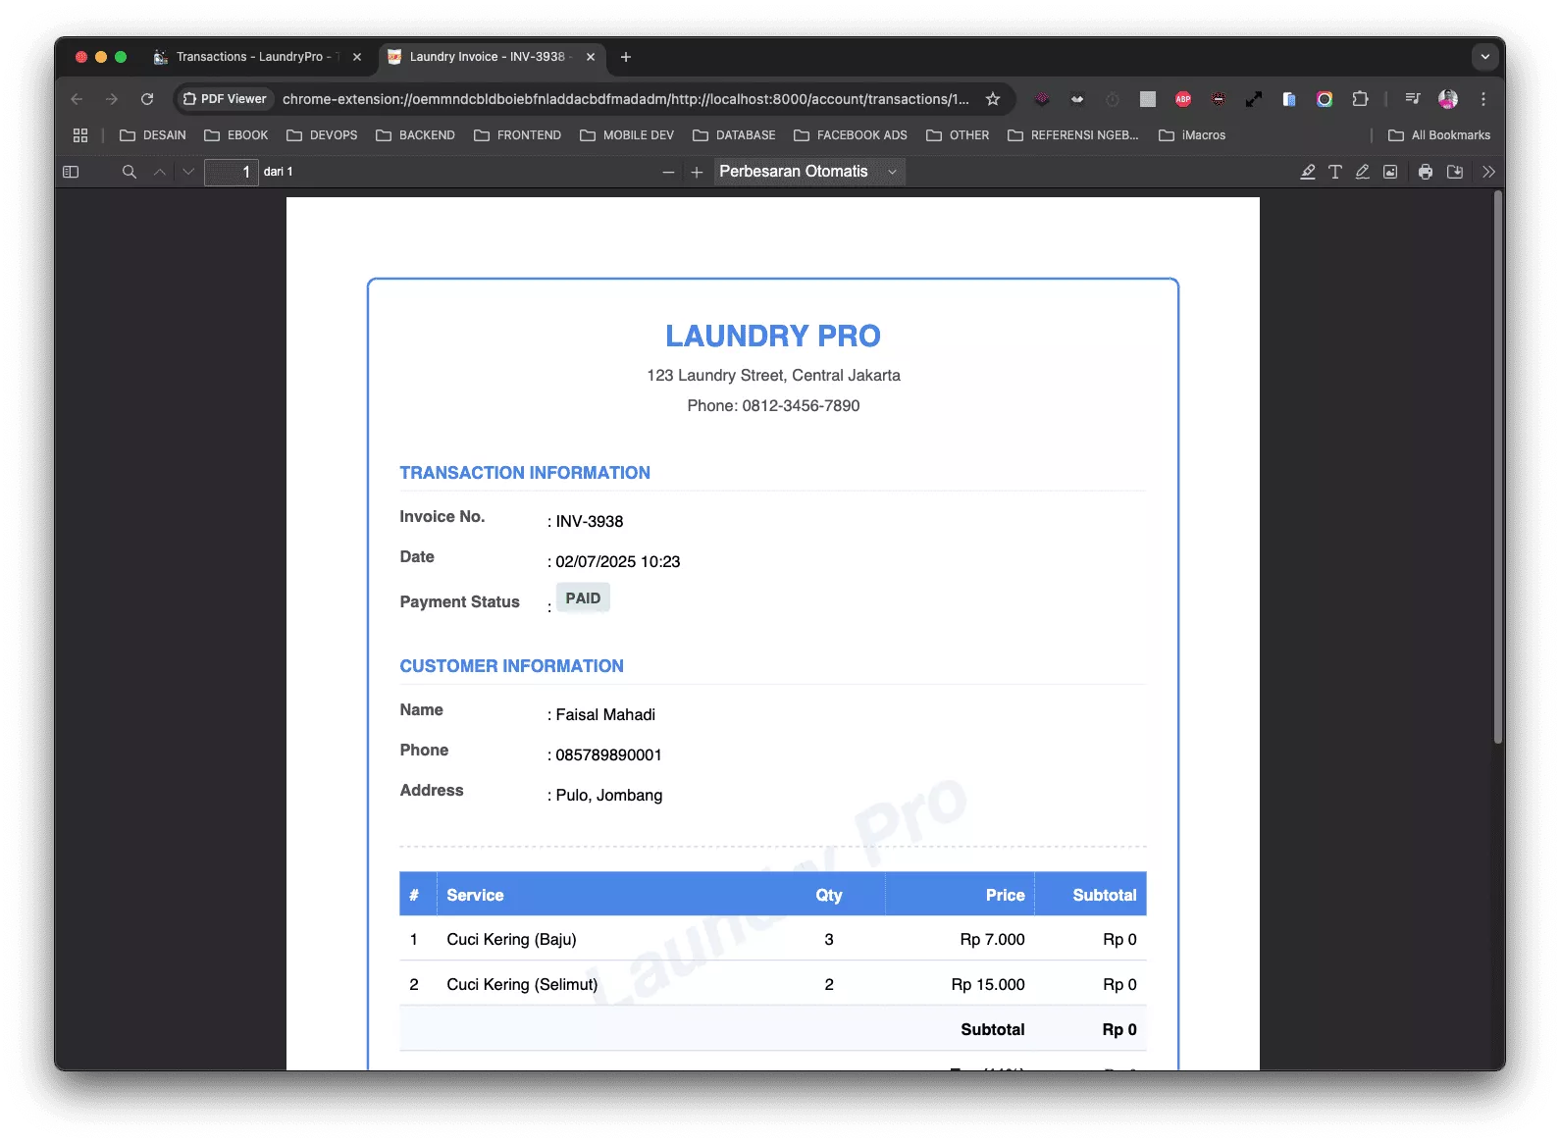Viewport: 1560px width, 1143px height.
Task: Open the Chrome profile avatar
Action: (1448, 99)
